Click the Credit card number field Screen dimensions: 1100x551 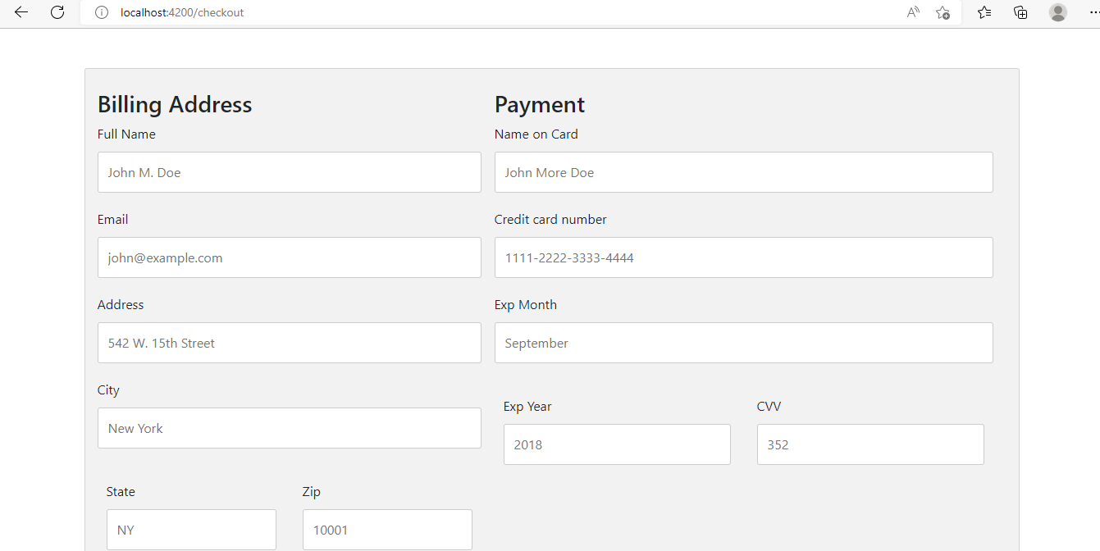point(743,257)
